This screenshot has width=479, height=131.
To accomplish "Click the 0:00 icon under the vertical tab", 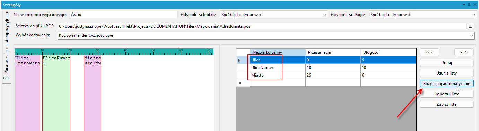I will (6, 78).
